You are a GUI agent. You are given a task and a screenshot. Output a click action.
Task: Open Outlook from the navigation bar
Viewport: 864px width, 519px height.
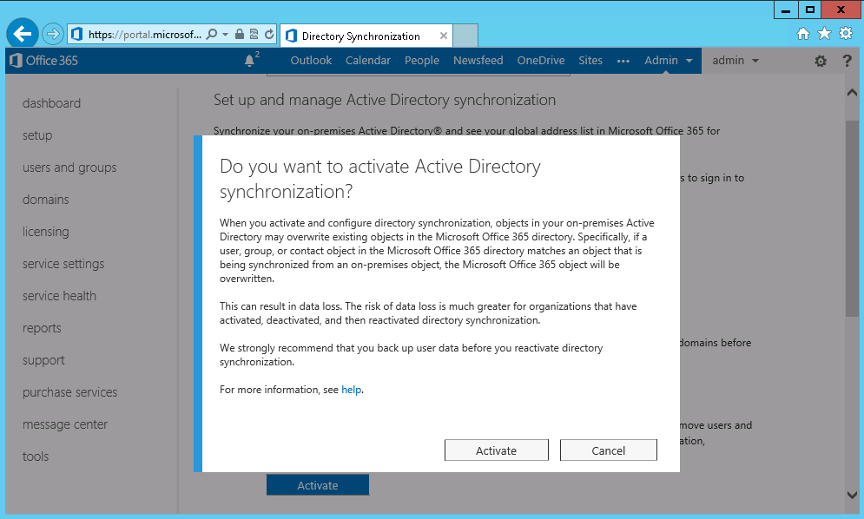[311, 61]
